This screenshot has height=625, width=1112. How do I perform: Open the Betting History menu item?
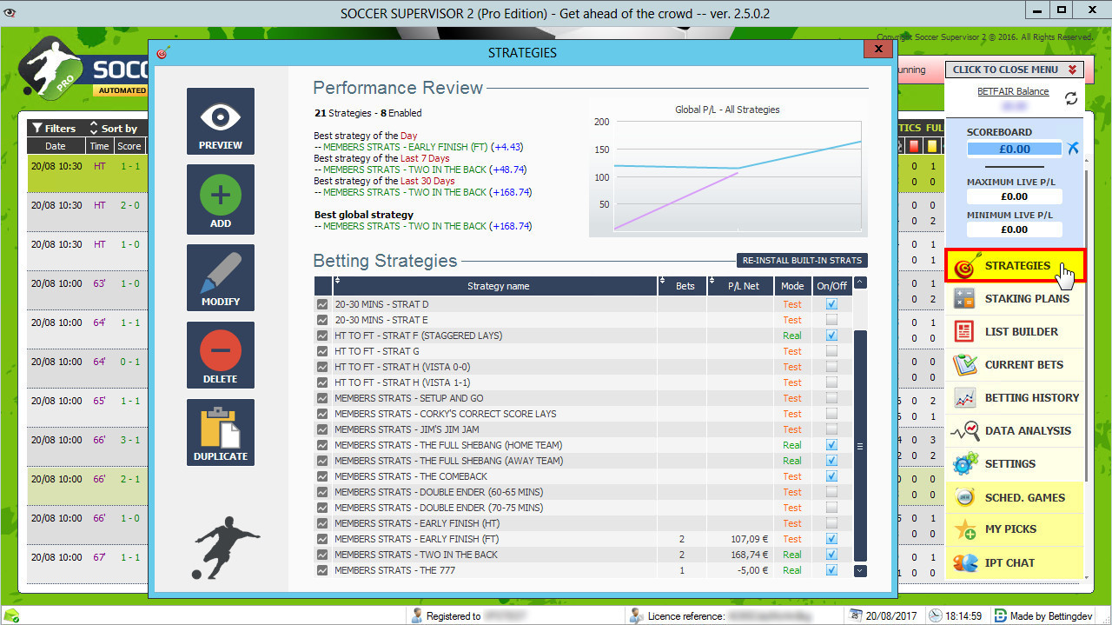(1015, 398)
